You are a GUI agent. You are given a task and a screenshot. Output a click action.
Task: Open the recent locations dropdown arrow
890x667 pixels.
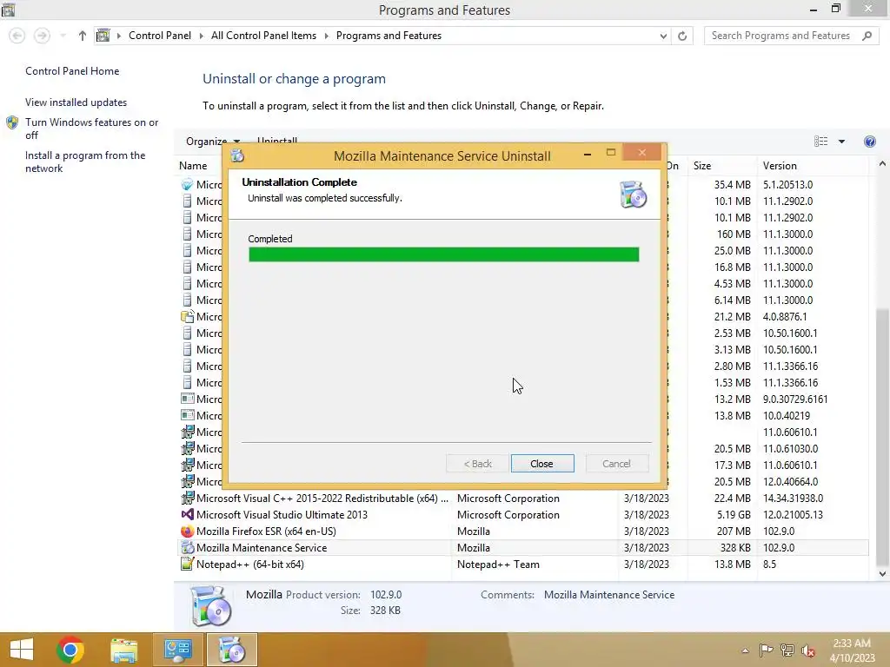pyautogui.click(x=63, y=36)
